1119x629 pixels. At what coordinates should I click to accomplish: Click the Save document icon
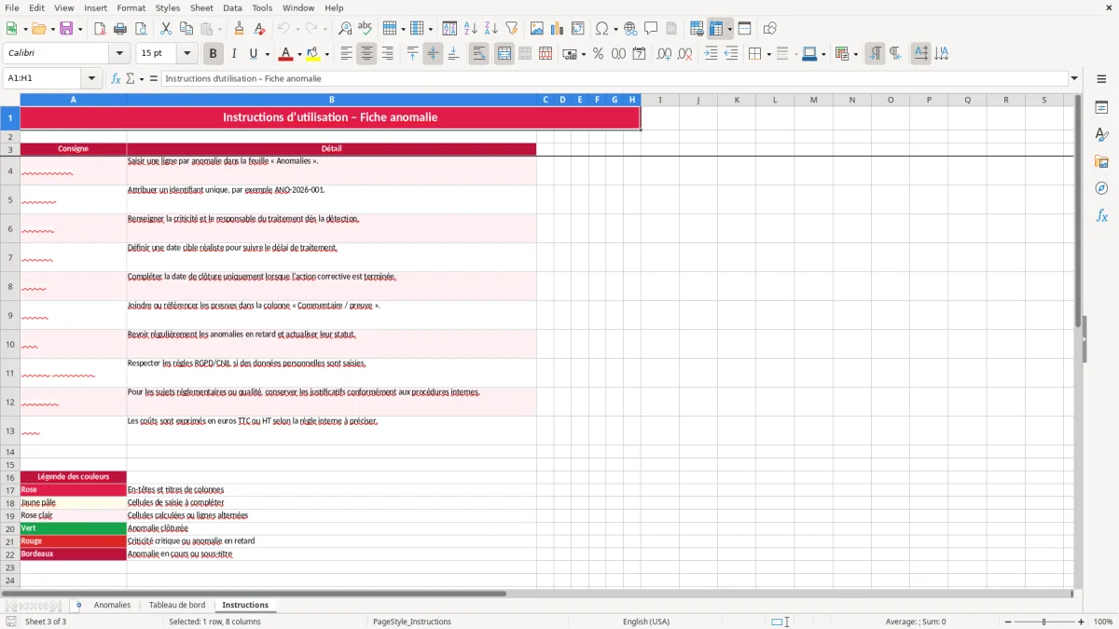pos(66,29)
